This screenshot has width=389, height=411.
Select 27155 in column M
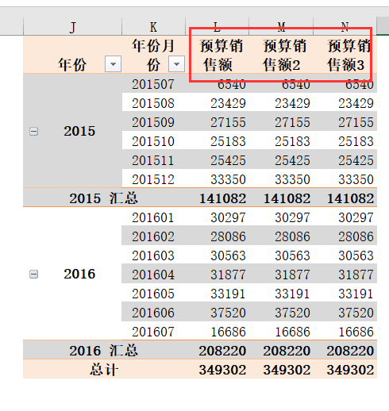click(292, 122)
